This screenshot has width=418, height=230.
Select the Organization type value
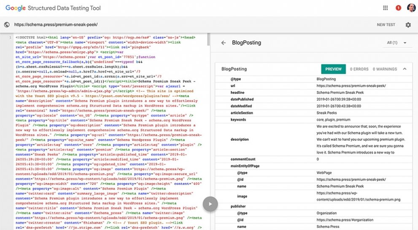click(x=326, y=213)
